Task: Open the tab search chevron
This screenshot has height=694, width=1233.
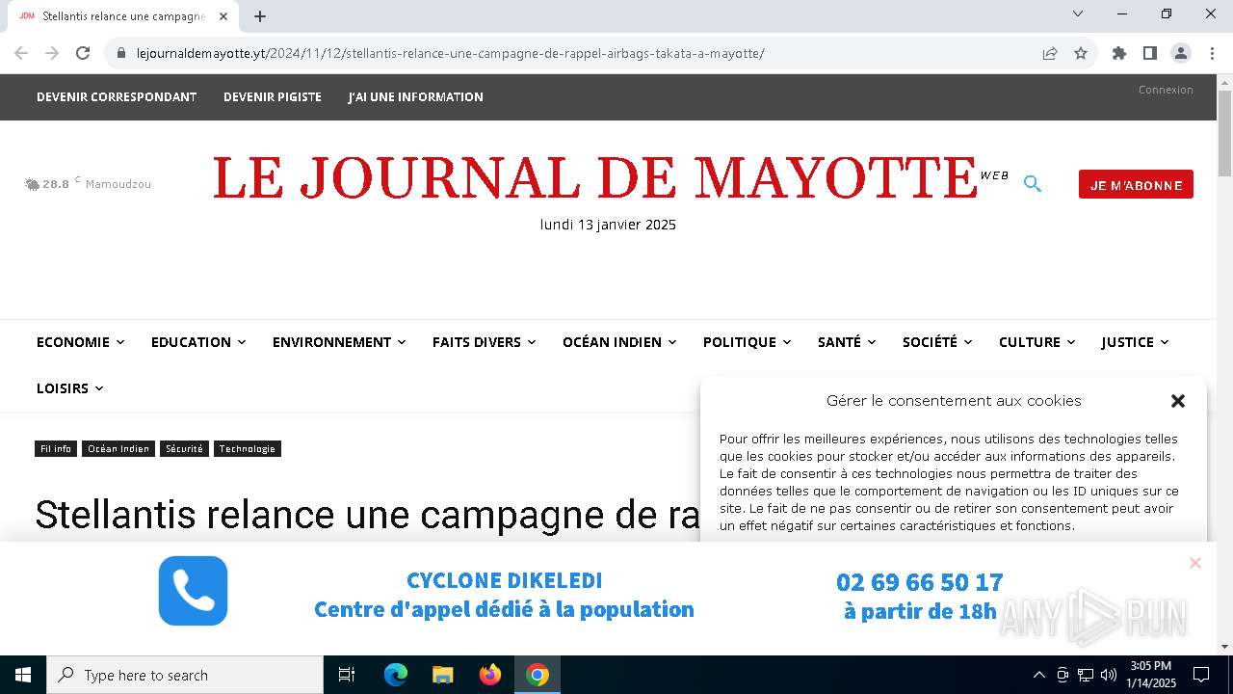Action: coord(1078,13)
